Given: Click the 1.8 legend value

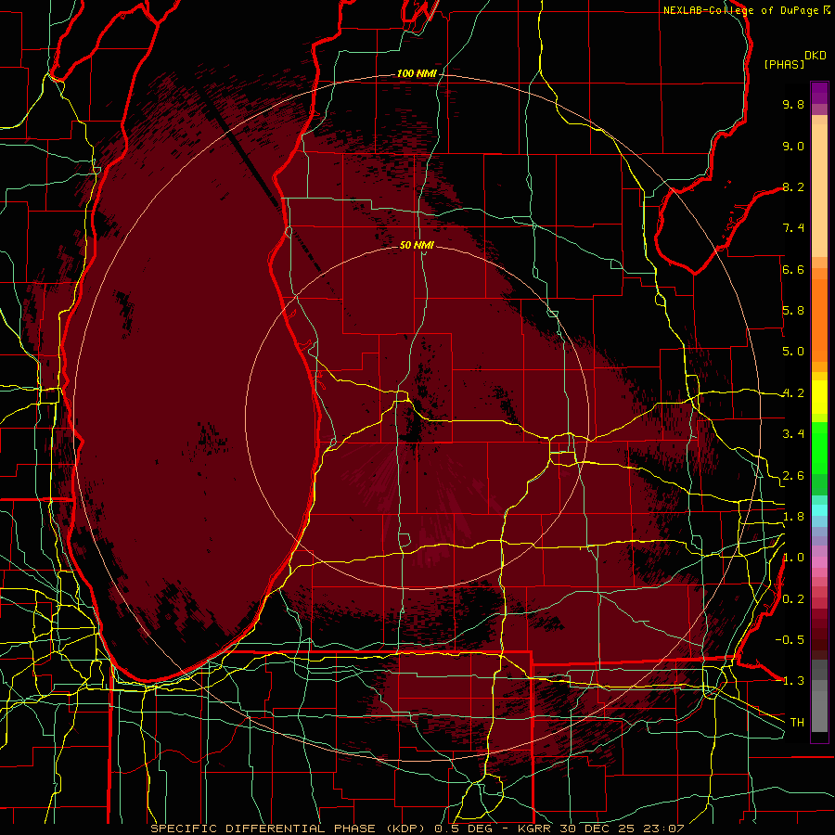Looking at the screenshot, I should point(793,517).
